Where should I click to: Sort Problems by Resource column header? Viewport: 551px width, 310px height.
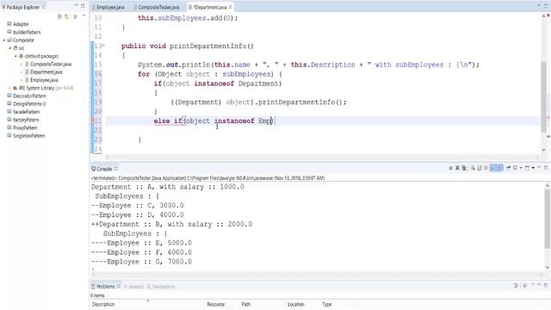click(x=216, y=304)
